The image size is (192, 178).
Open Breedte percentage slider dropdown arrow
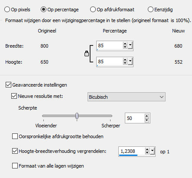[130, 45]
